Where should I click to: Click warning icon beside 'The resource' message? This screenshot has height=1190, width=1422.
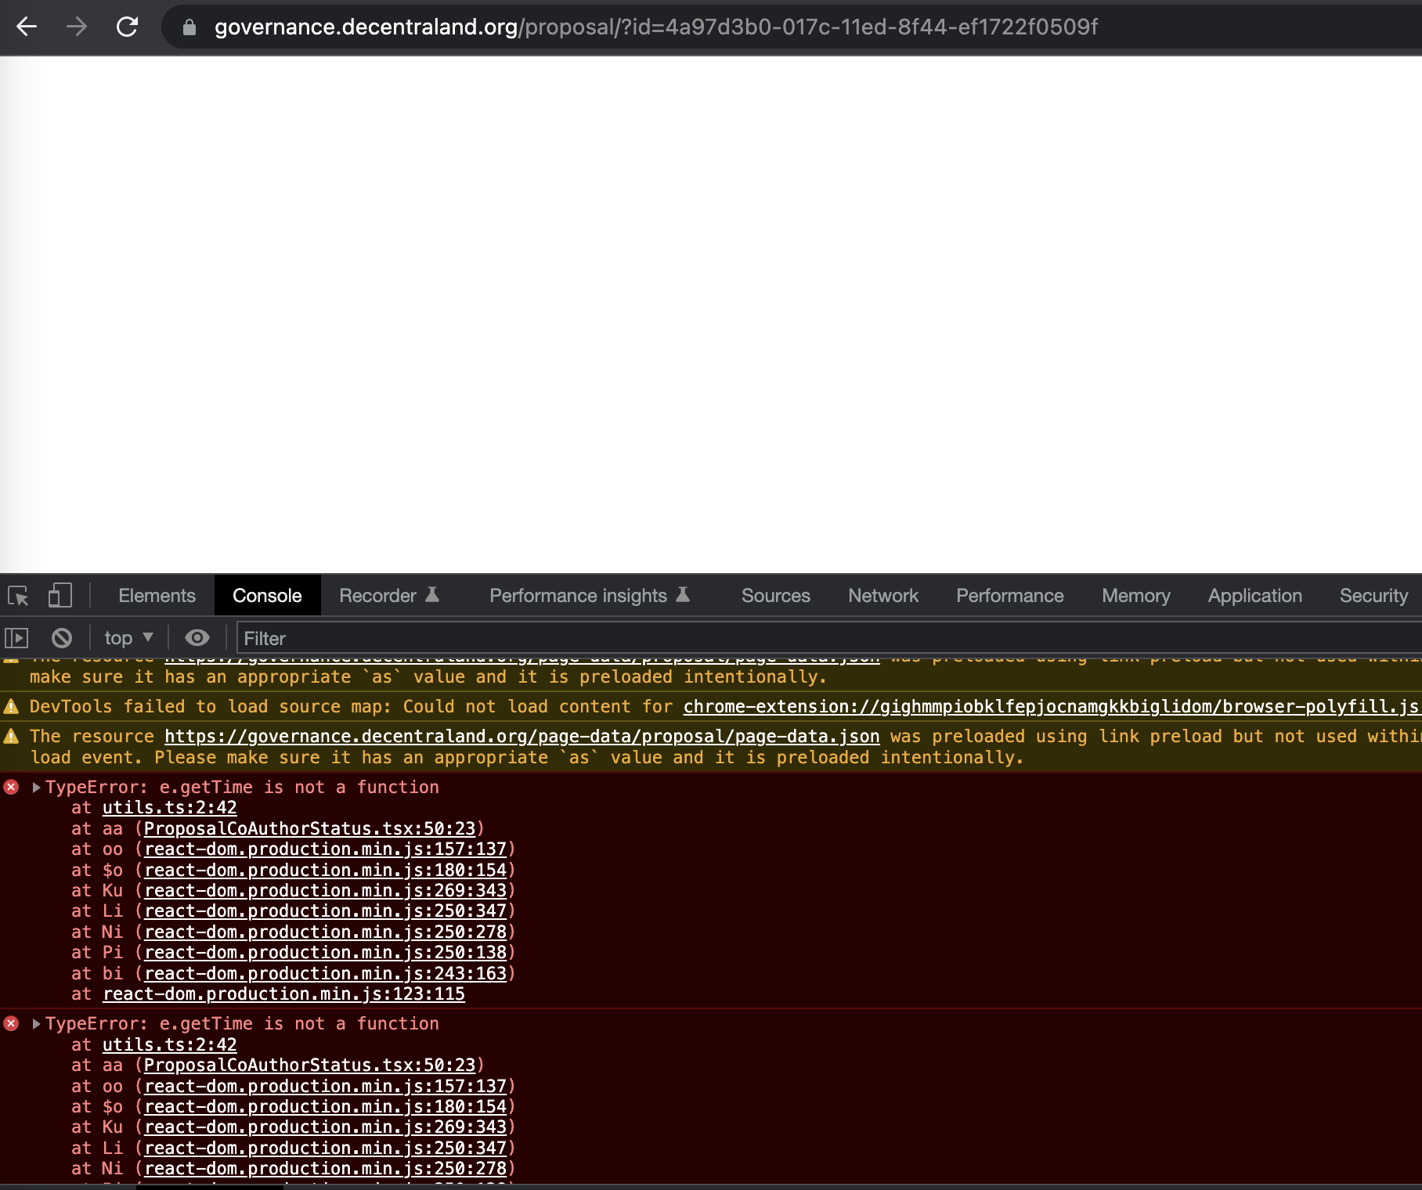[12, 737]
